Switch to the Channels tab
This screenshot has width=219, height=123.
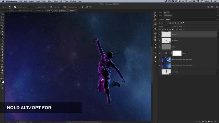(x=162, y=19)
